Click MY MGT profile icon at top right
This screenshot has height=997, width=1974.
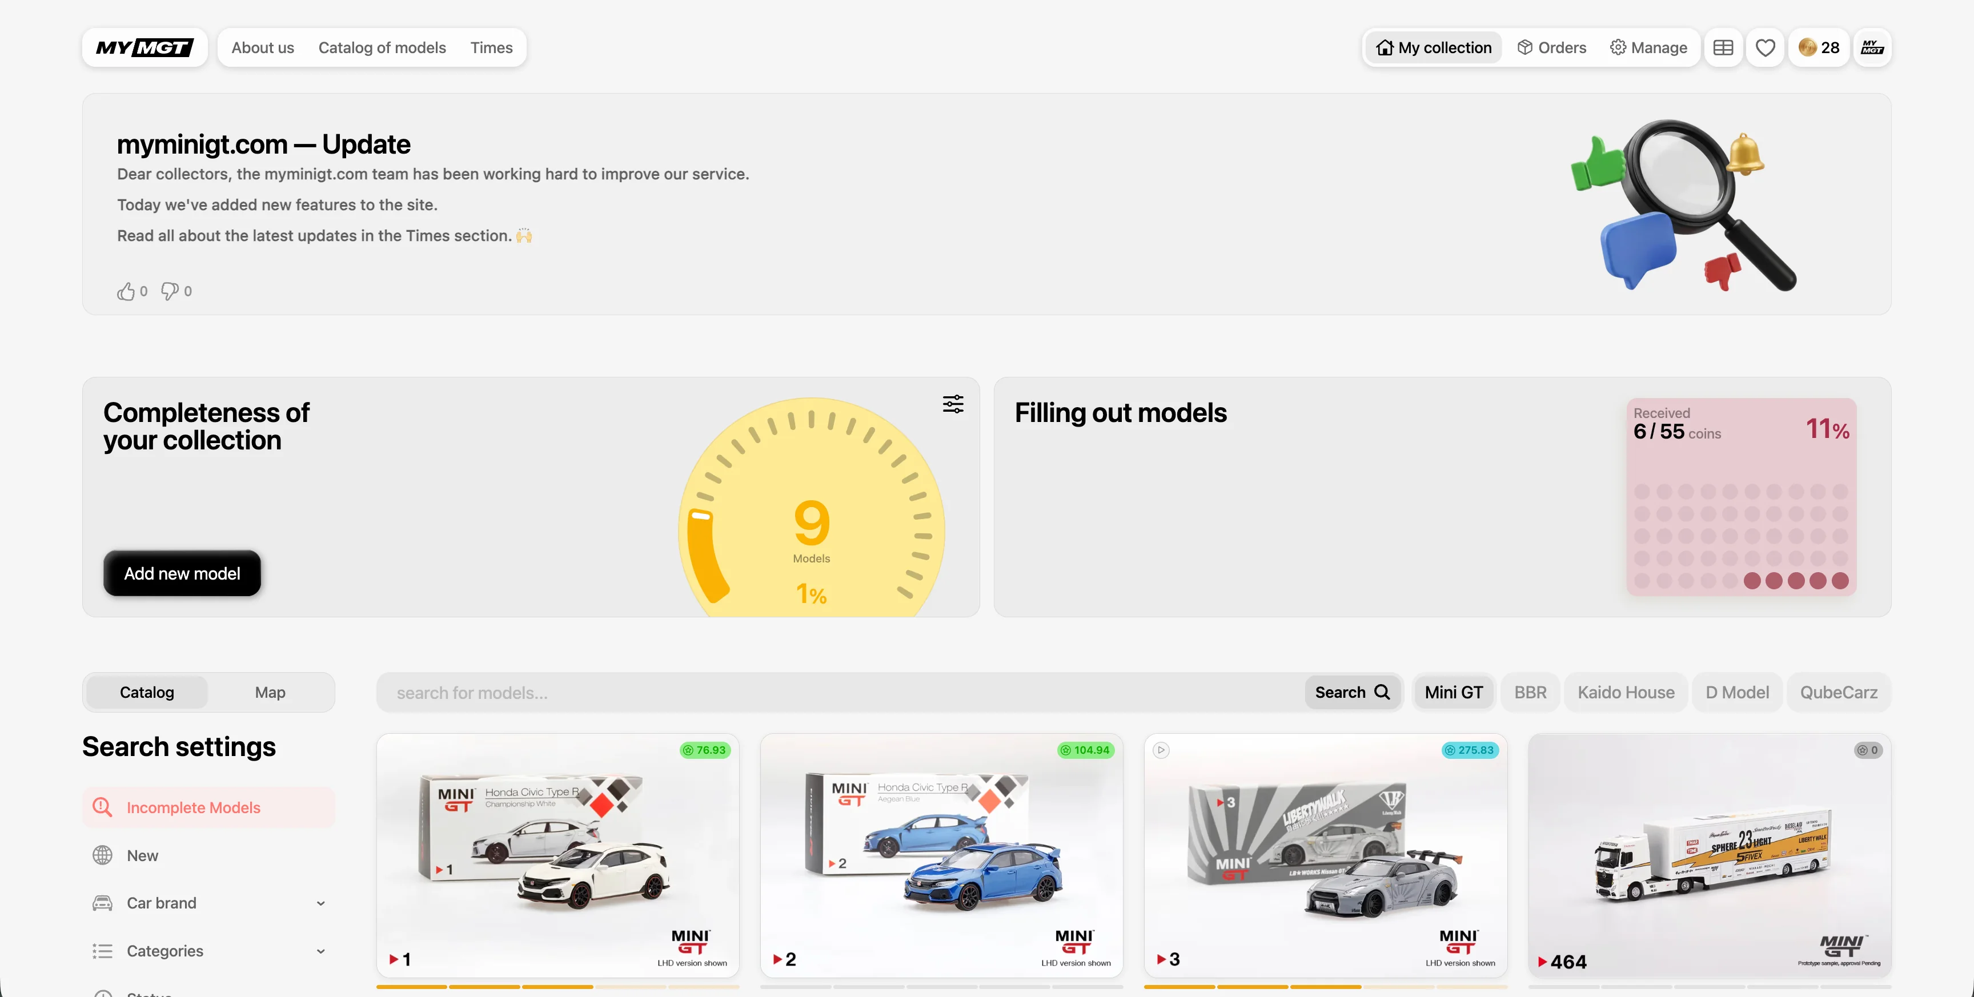pos(1873,47)
